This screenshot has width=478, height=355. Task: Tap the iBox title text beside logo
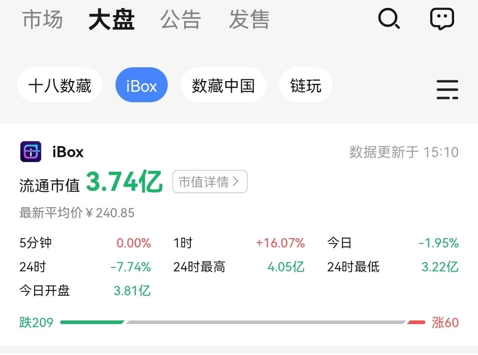tap(68, 152)
